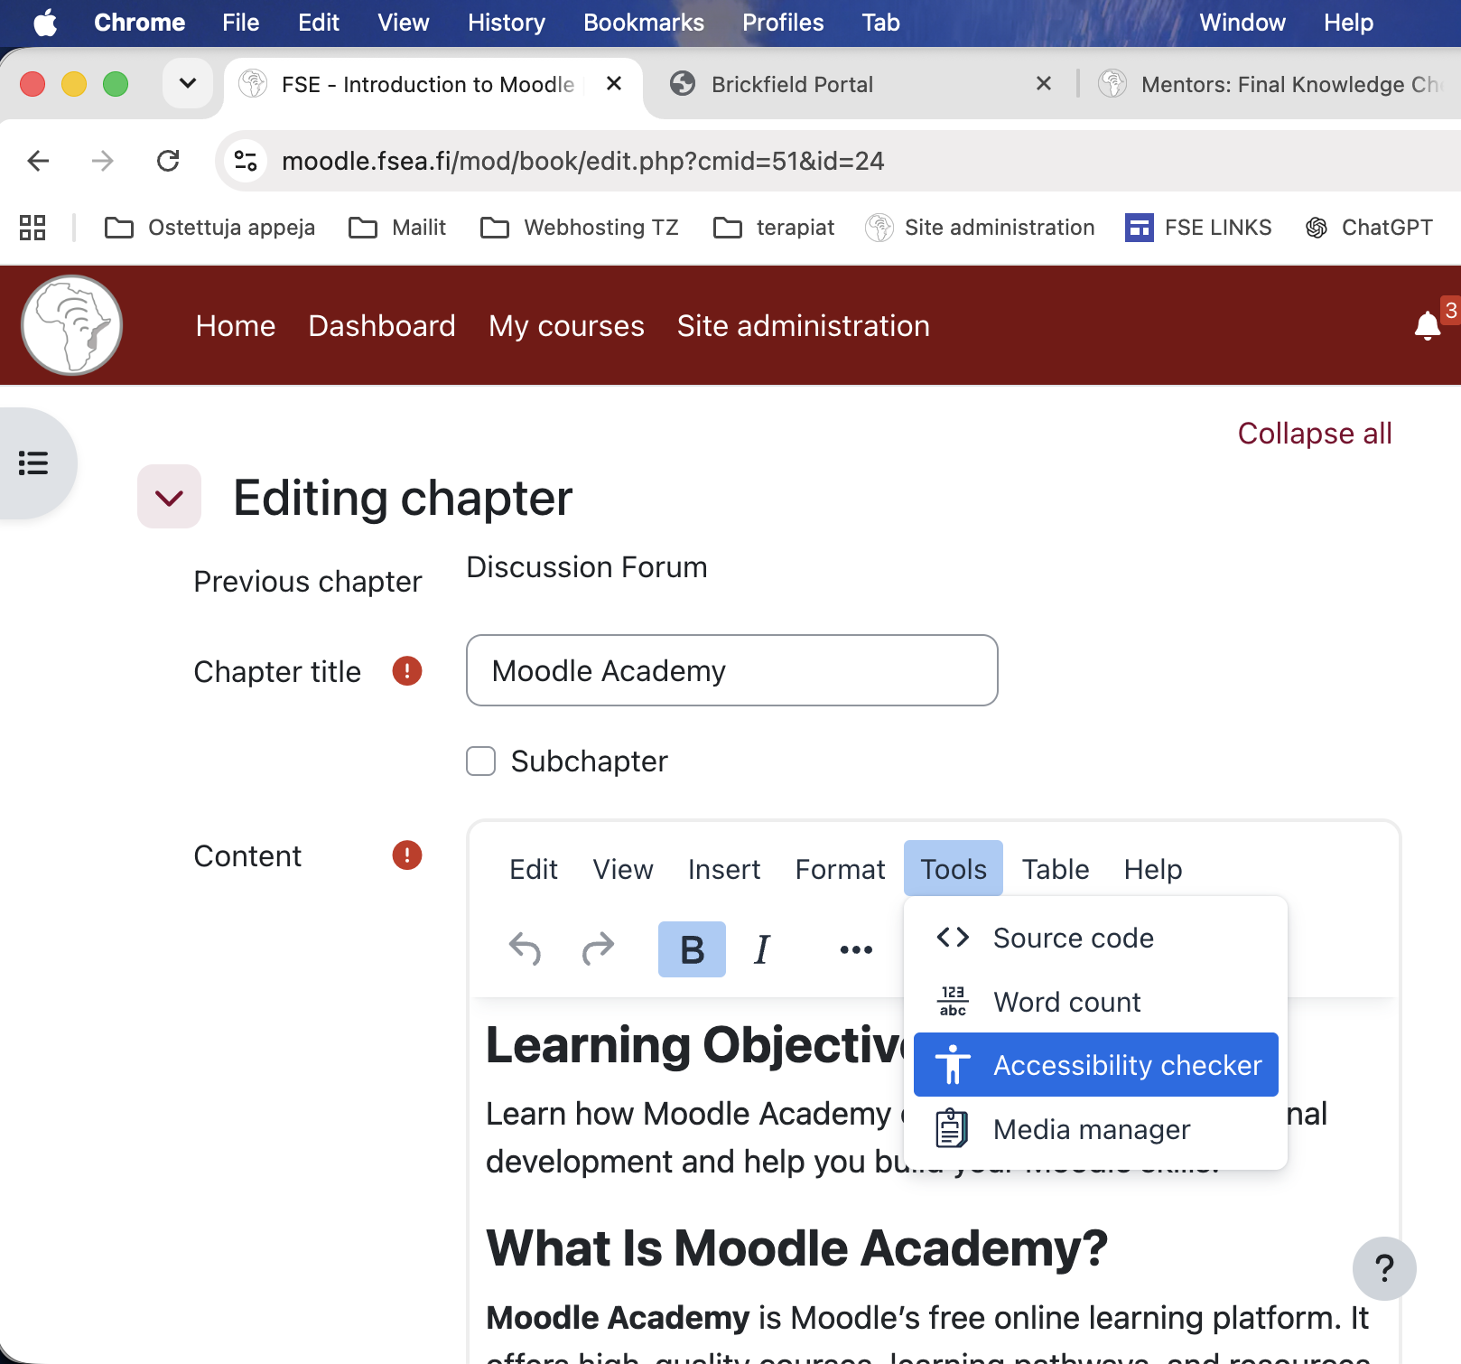
Task: Enable the Subchapter checkbox
Action: [x=481, y=761]
